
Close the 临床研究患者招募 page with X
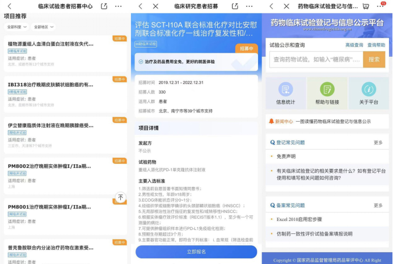155,6
